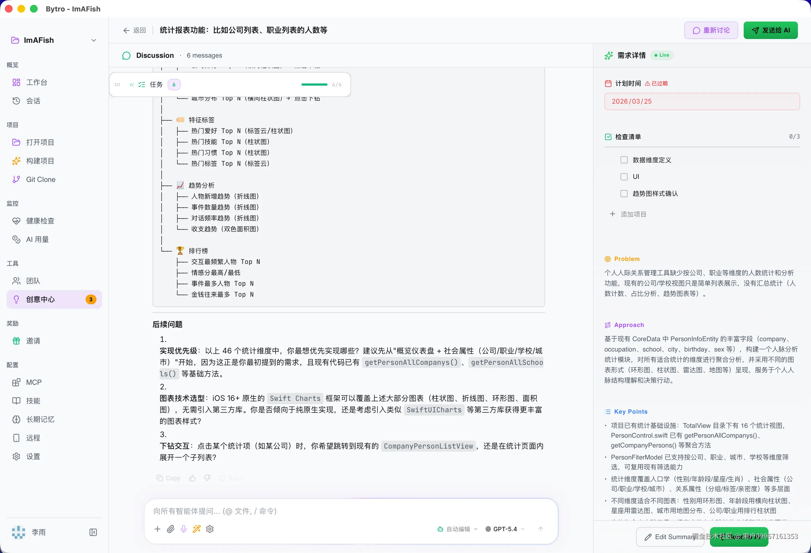Check the 数据维度定义 checkbox
The image size is (811, 553).
tap(624, 160)
